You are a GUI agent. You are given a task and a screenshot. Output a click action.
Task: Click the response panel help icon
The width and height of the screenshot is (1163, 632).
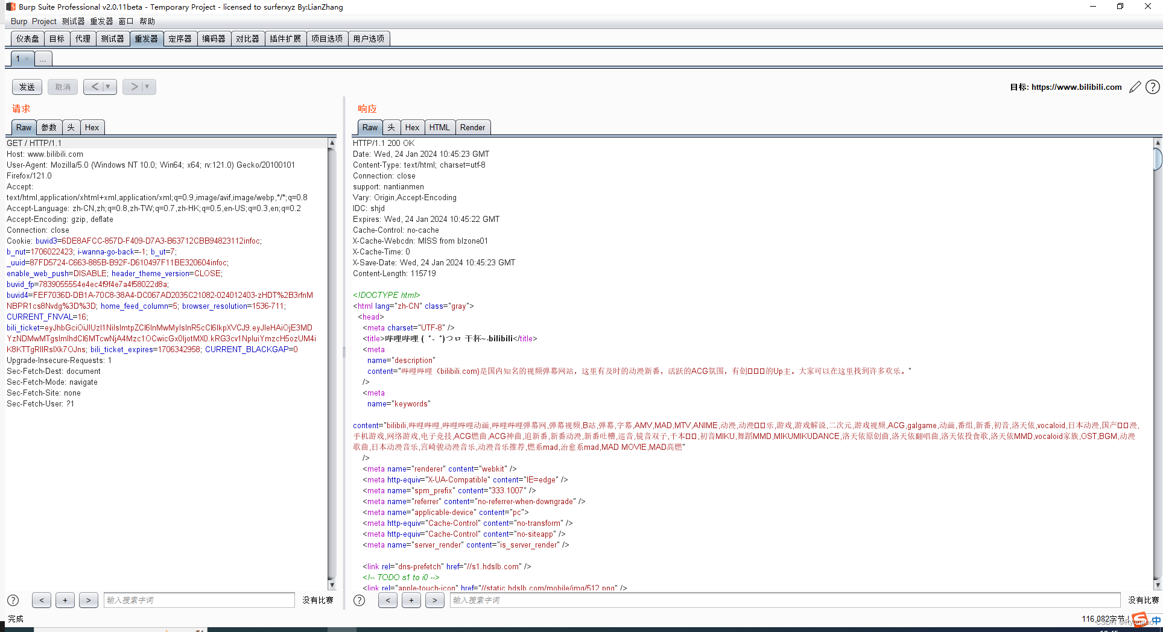point(359,600)
